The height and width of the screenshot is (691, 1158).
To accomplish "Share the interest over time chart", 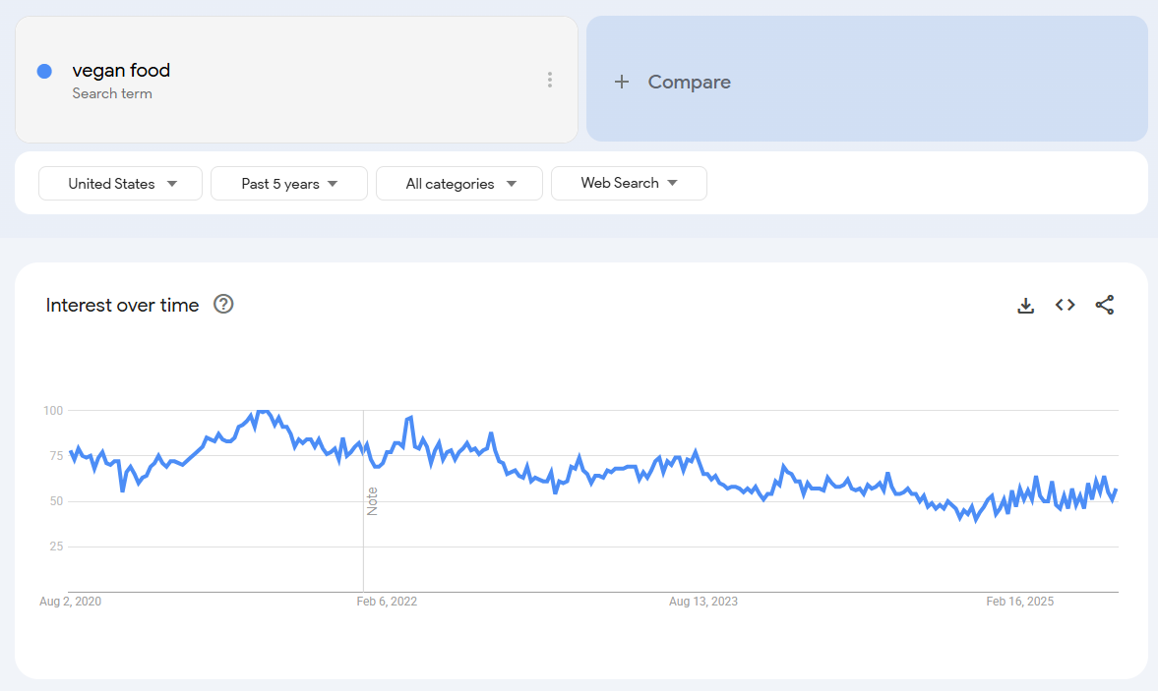I will tap(1105, 305).
